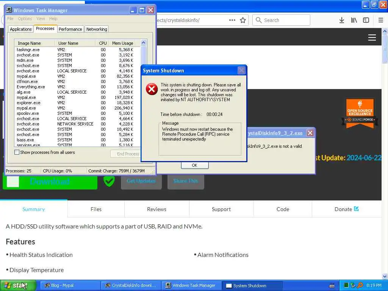The height and width of the screenshot is (291, 388).
Task: Open browser downloads arrow icon
Action: (x=341, y=20)
